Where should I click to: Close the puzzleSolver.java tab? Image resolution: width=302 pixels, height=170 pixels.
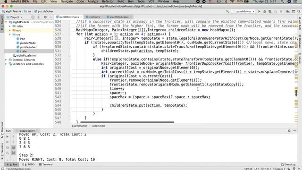pyautogui.click(x=81, y=17)
